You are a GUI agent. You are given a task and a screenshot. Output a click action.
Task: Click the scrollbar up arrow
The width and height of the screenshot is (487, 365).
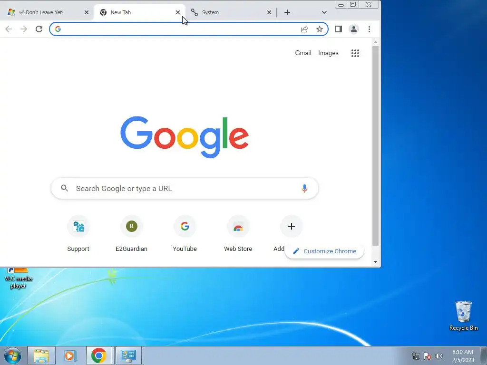(376, 42)
